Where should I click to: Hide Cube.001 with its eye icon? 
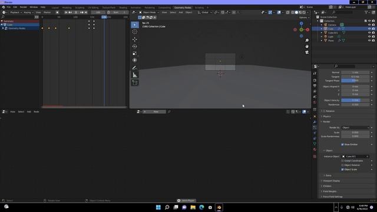tap(369, 33)
